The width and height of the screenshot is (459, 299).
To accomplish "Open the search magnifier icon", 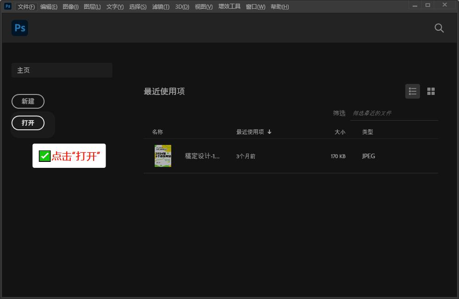I will [x=439, y=28].
